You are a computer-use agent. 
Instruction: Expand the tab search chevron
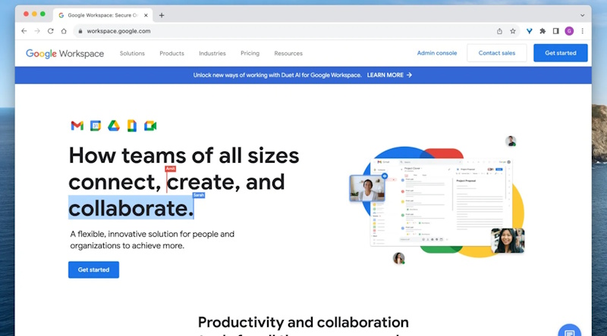point(582,15)
